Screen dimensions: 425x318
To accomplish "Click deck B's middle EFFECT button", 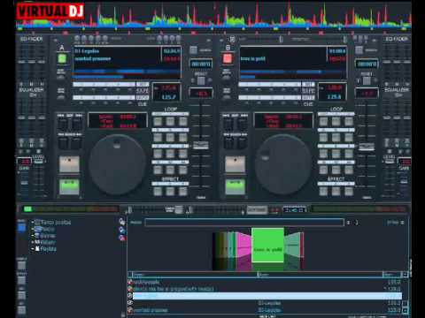I will pyautogui.click(x=336, y=191).
